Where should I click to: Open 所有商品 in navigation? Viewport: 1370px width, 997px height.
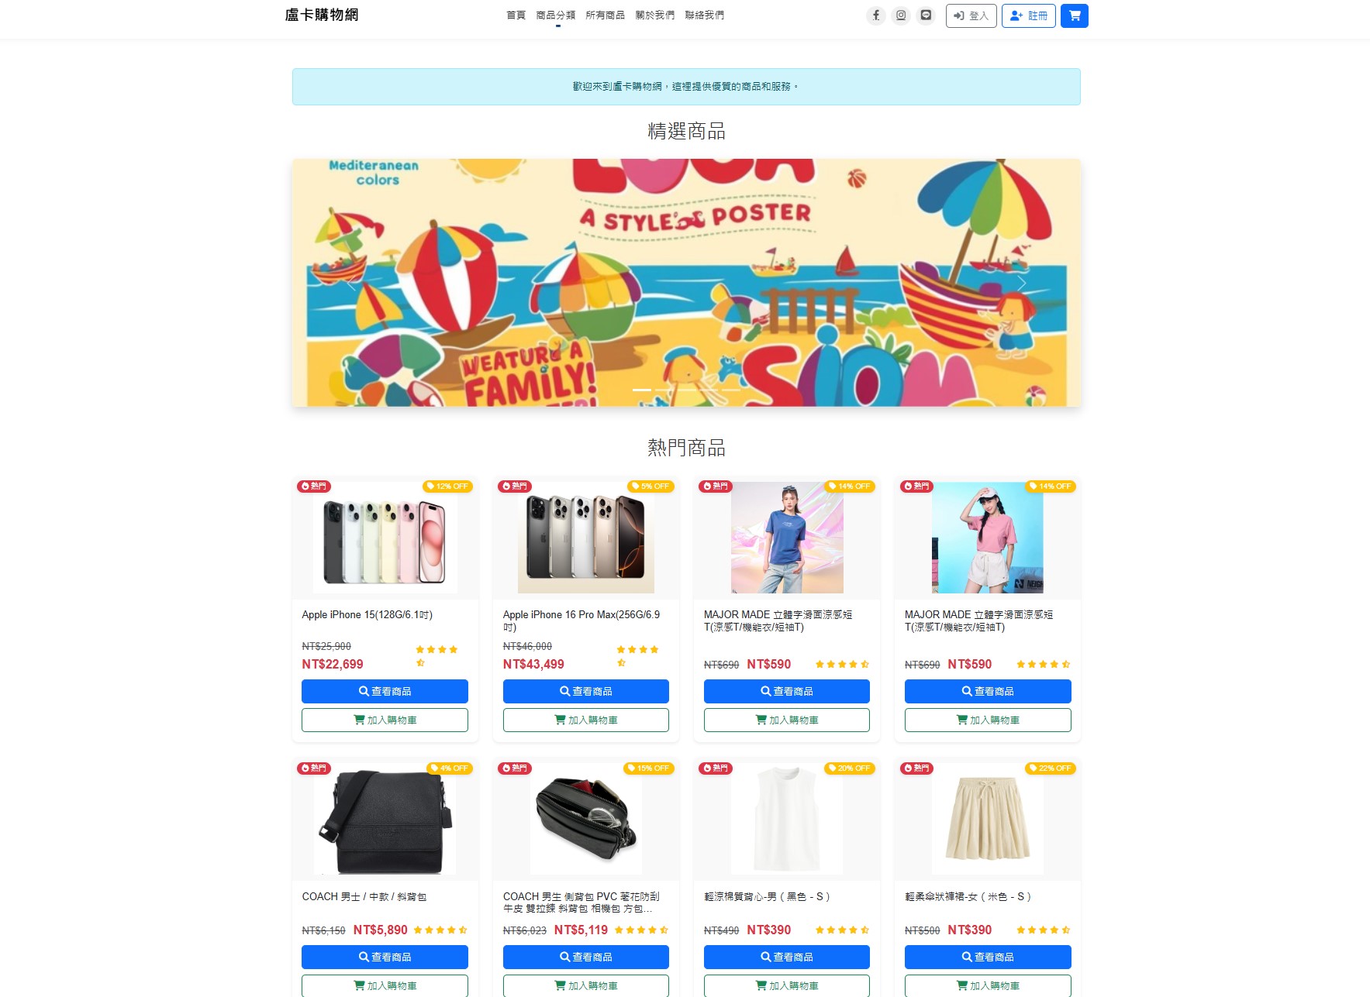coord(605,15)
